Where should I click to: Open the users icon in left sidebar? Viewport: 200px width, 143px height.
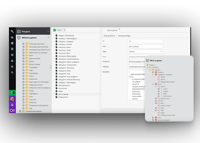point(12,61)
